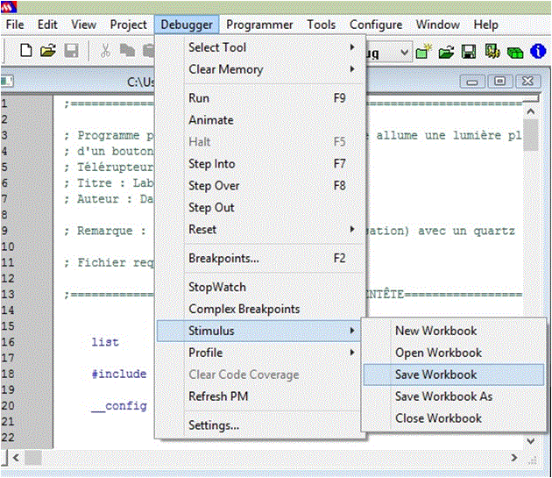
Task: Click the Open Project green folder icon
Action: click(x=446, y=53)
